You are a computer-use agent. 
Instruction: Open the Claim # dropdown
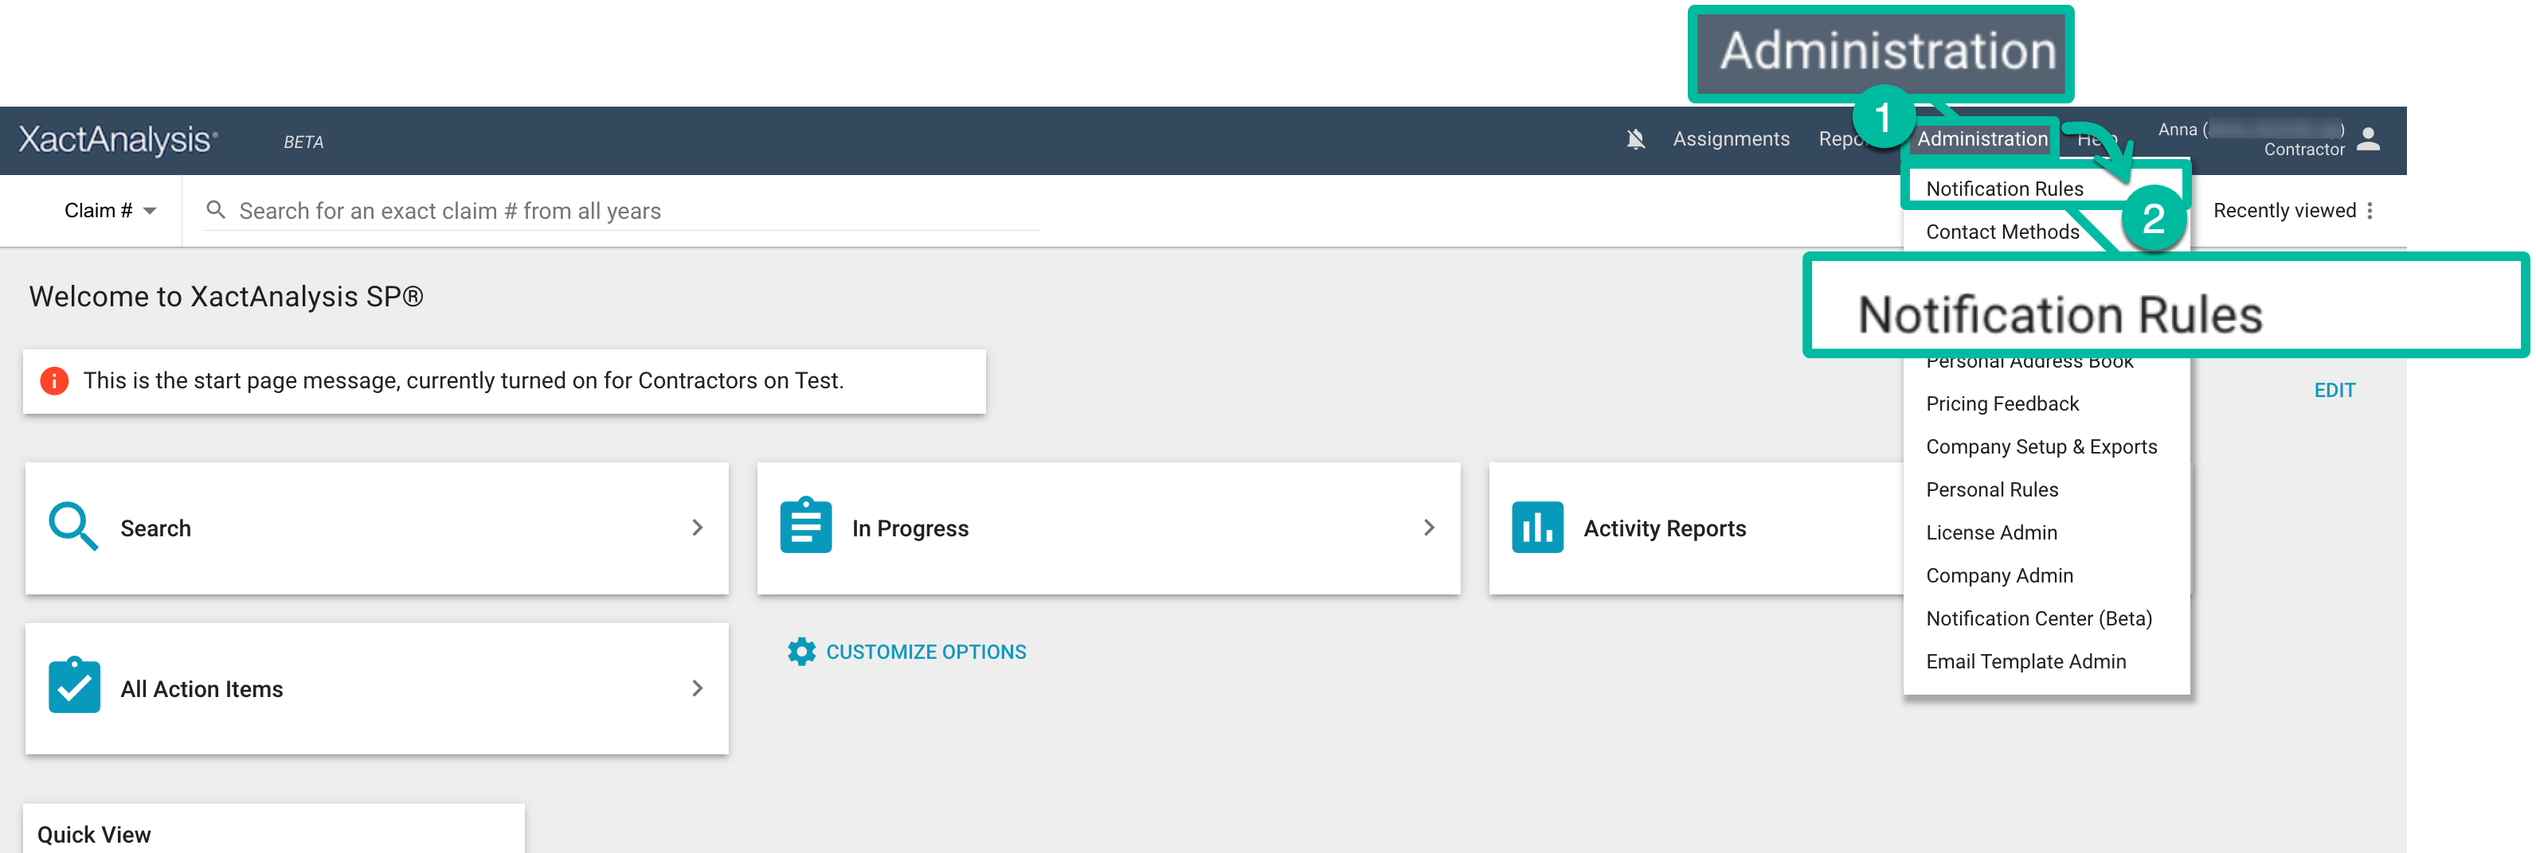[109, 211]
